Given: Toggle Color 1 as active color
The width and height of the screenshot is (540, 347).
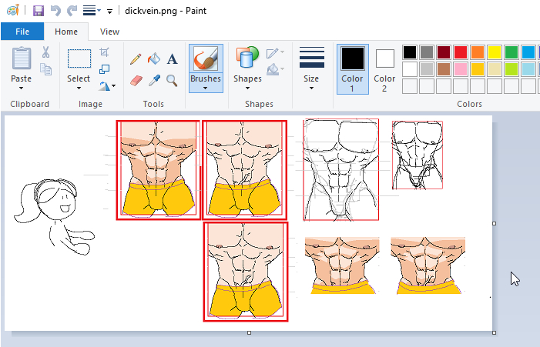Looking at the screenshot, I should (352, 68).
